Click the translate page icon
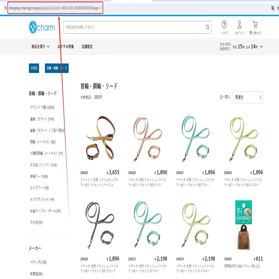The width and height of the screenshot is (279, 279). [x=273, y=8]
